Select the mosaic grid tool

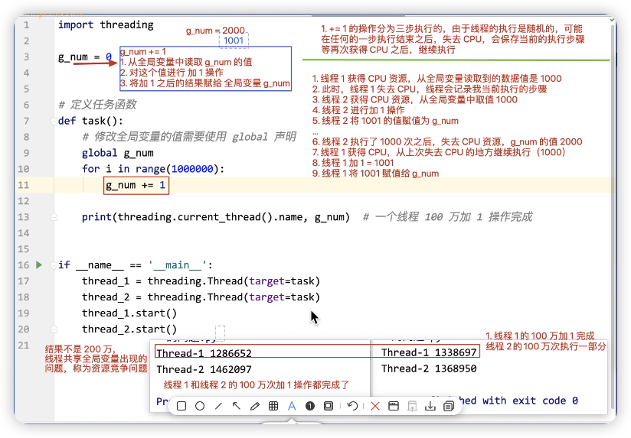[273, 406]
